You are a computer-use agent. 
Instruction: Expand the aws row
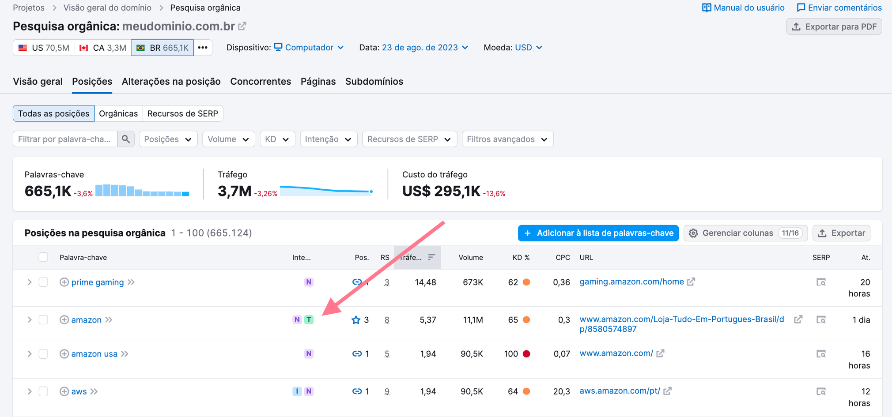point(30,391)
